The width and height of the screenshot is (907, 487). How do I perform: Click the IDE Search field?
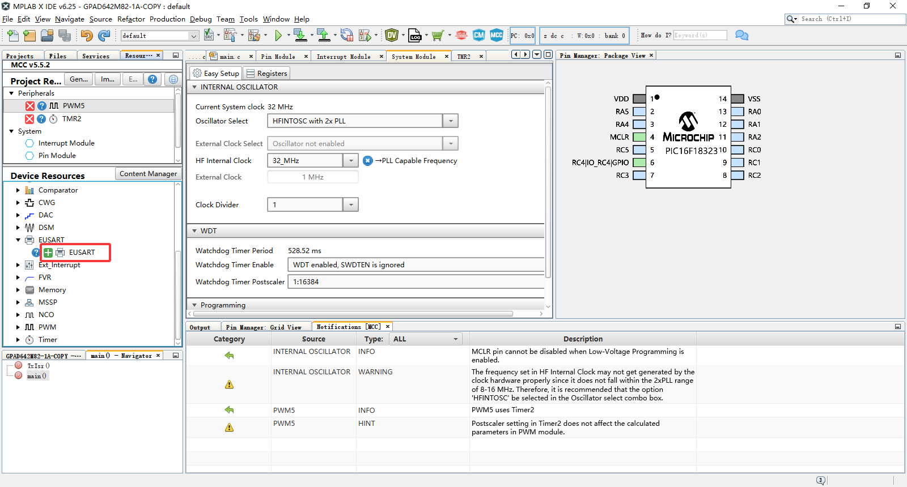pos(845,19)
